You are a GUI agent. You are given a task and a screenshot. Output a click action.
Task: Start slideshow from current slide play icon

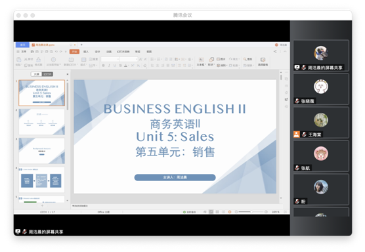point(53,60)
